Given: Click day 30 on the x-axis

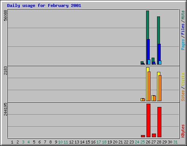Looking at the screenshot, I should pyautogui.click(x=170, y=142).
